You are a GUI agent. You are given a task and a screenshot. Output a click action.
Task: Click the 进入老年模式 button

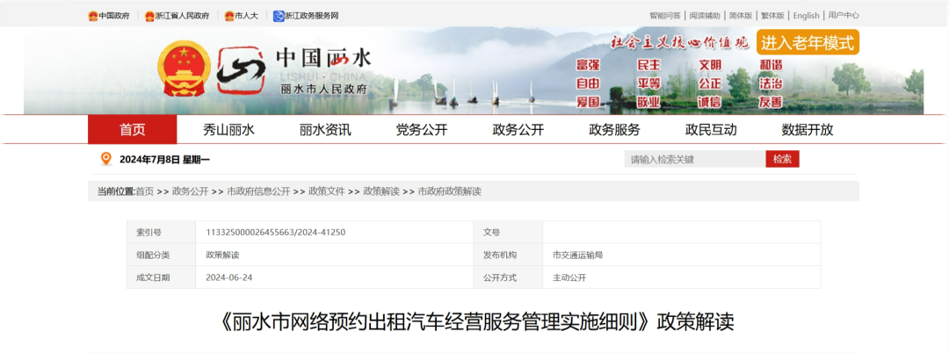click(x=808, y=42)
